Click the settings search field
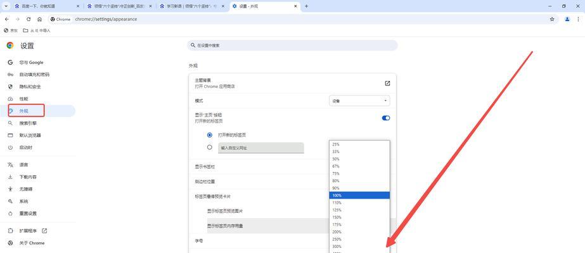 click(x=293, y=46)
